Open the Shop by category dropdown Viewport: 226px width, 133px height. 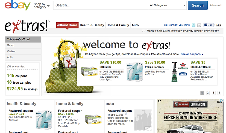(x=42, y=6)
